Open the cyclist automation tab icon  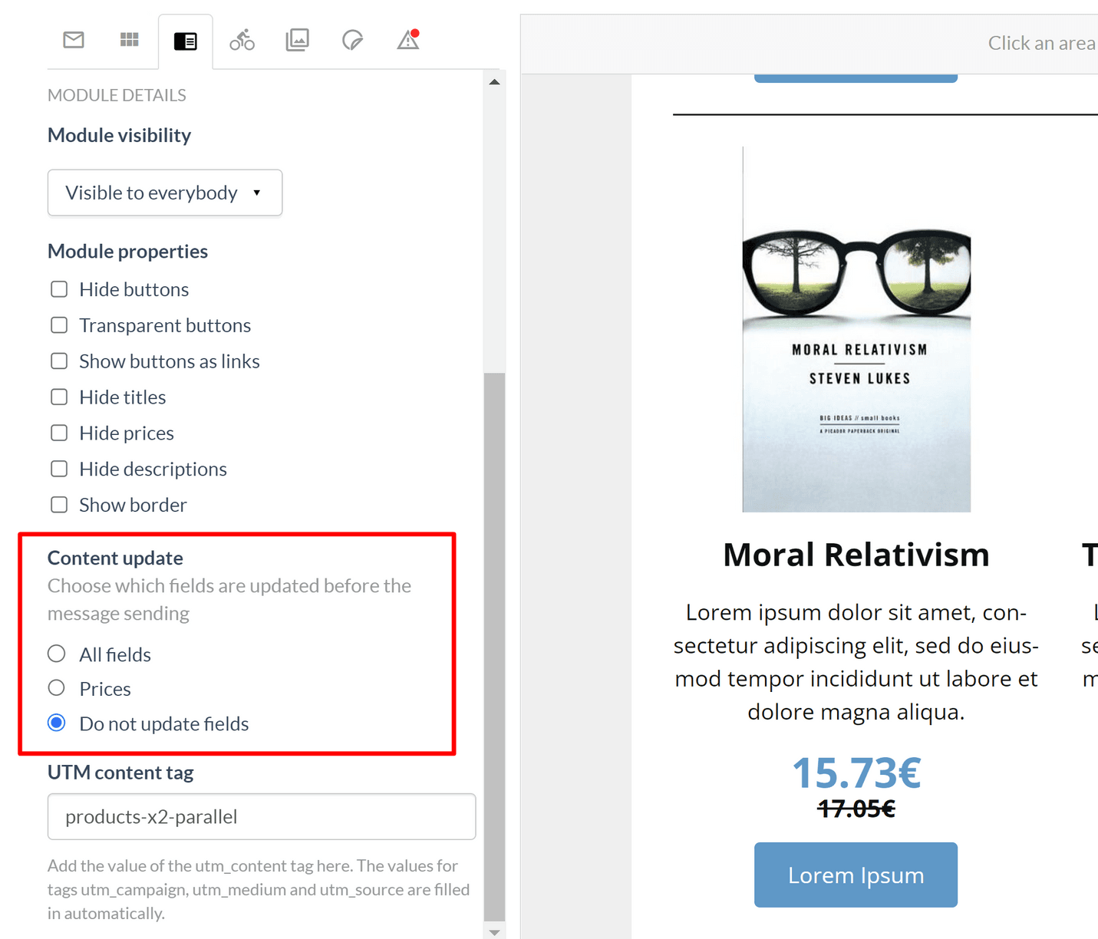[x=242, y=40]
